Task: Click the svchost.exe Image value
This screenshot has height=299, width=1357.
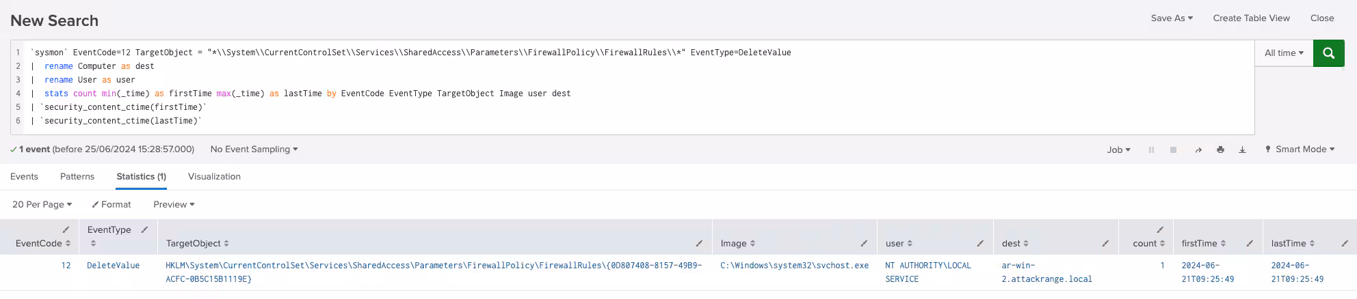Action: [794, 266]
